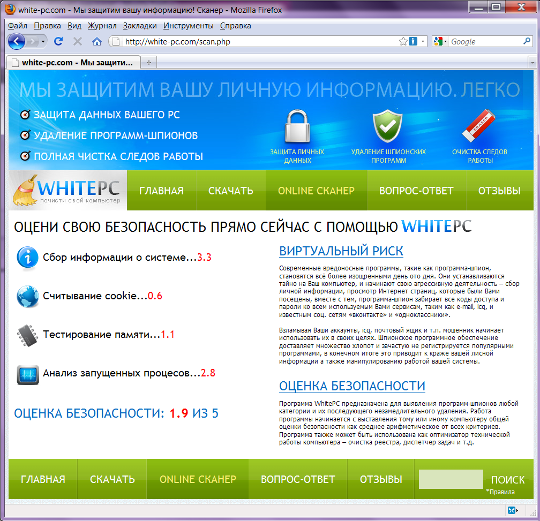Open Вопрос-Ответ in bottom footer menu

pyautogui.click(x=298, y=479)
